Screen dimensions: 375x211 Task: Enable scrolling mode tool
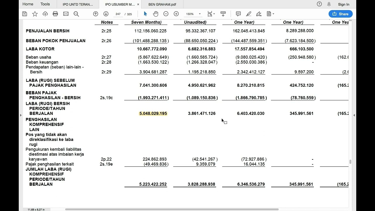click(223, 14)
